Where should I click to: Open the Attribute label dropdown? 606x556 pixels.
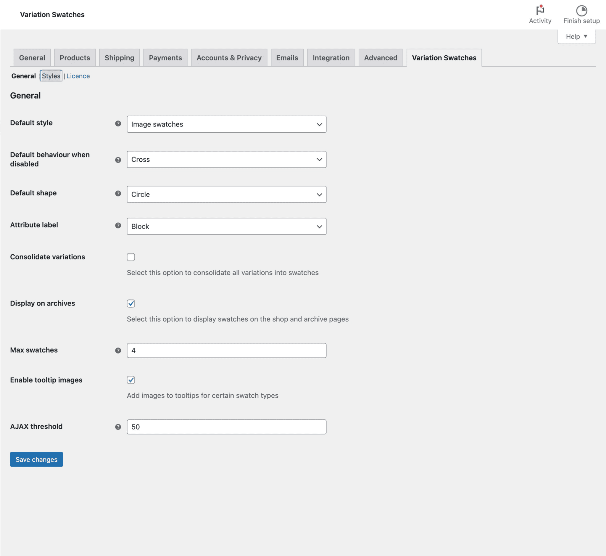click(x=226, y=226)
